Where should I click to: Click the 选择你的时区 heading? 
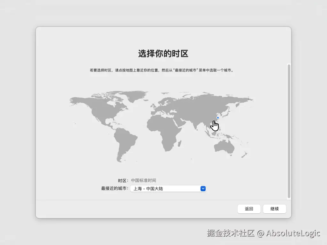(x=163, y=54)
